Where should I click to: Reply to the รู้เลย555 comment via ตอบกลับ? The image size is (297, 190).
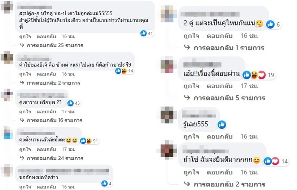pyautogui.click(x=219, y=136)
